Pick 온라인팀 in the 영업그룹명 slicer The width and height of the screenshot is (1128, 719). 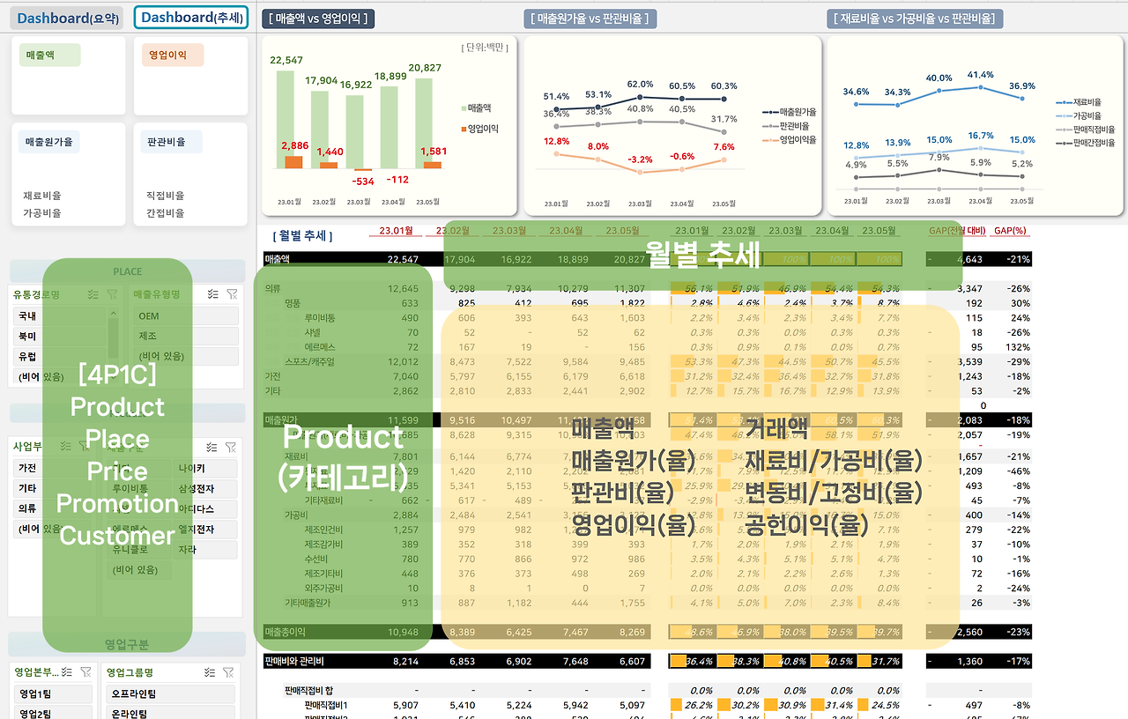[170, 714]
